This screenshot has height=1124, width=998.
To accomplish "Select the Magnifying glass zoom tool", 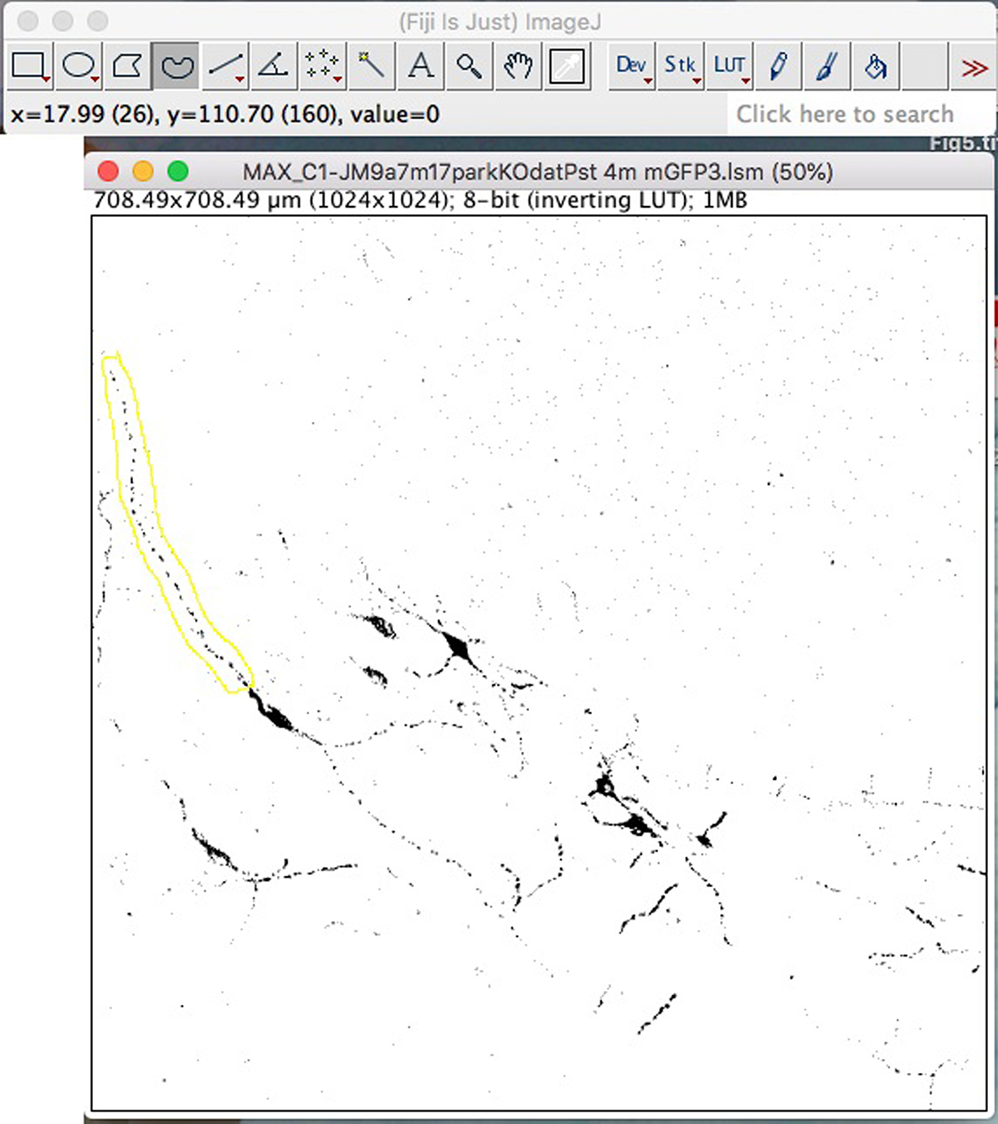I will pos(469,65).
